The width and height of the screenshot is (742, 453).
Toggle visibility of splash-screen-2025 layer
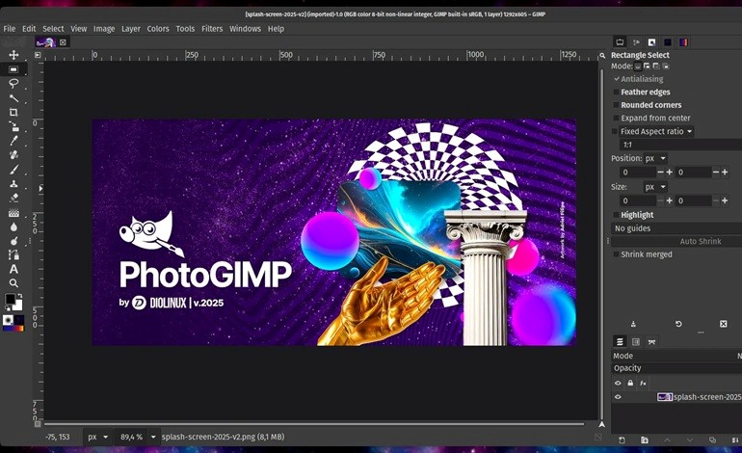click(x=618, y=397)
